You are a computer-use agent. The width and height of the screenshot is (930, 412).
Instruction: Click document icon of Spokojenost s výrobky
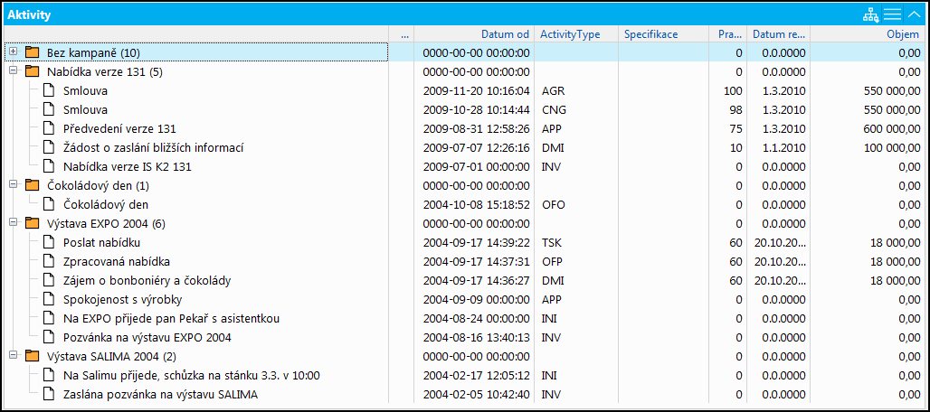click(49, 300)
